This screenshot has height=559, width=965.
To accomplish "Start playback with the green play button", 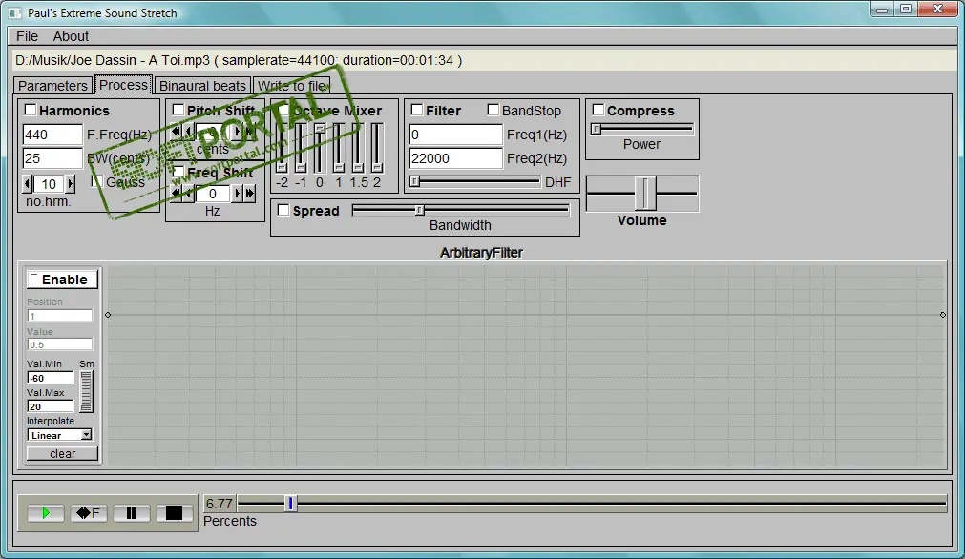I will point(46,513).
